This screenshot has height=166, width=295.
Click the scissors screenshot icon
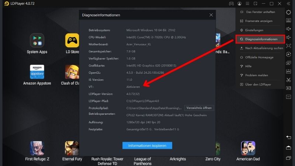[x=288, y=80]
